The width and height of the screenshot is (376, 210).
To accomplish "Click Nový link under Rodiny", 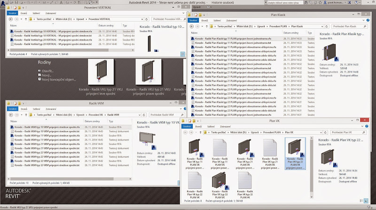I will (46, 75).
